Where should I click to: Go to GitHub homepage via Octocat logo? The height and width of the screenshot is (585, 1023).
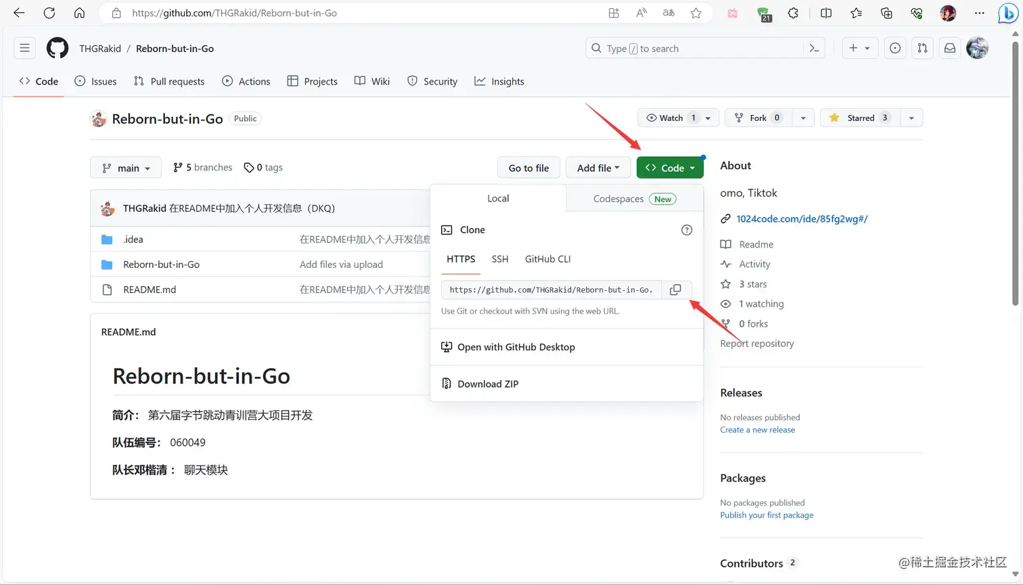pos(58,48)
